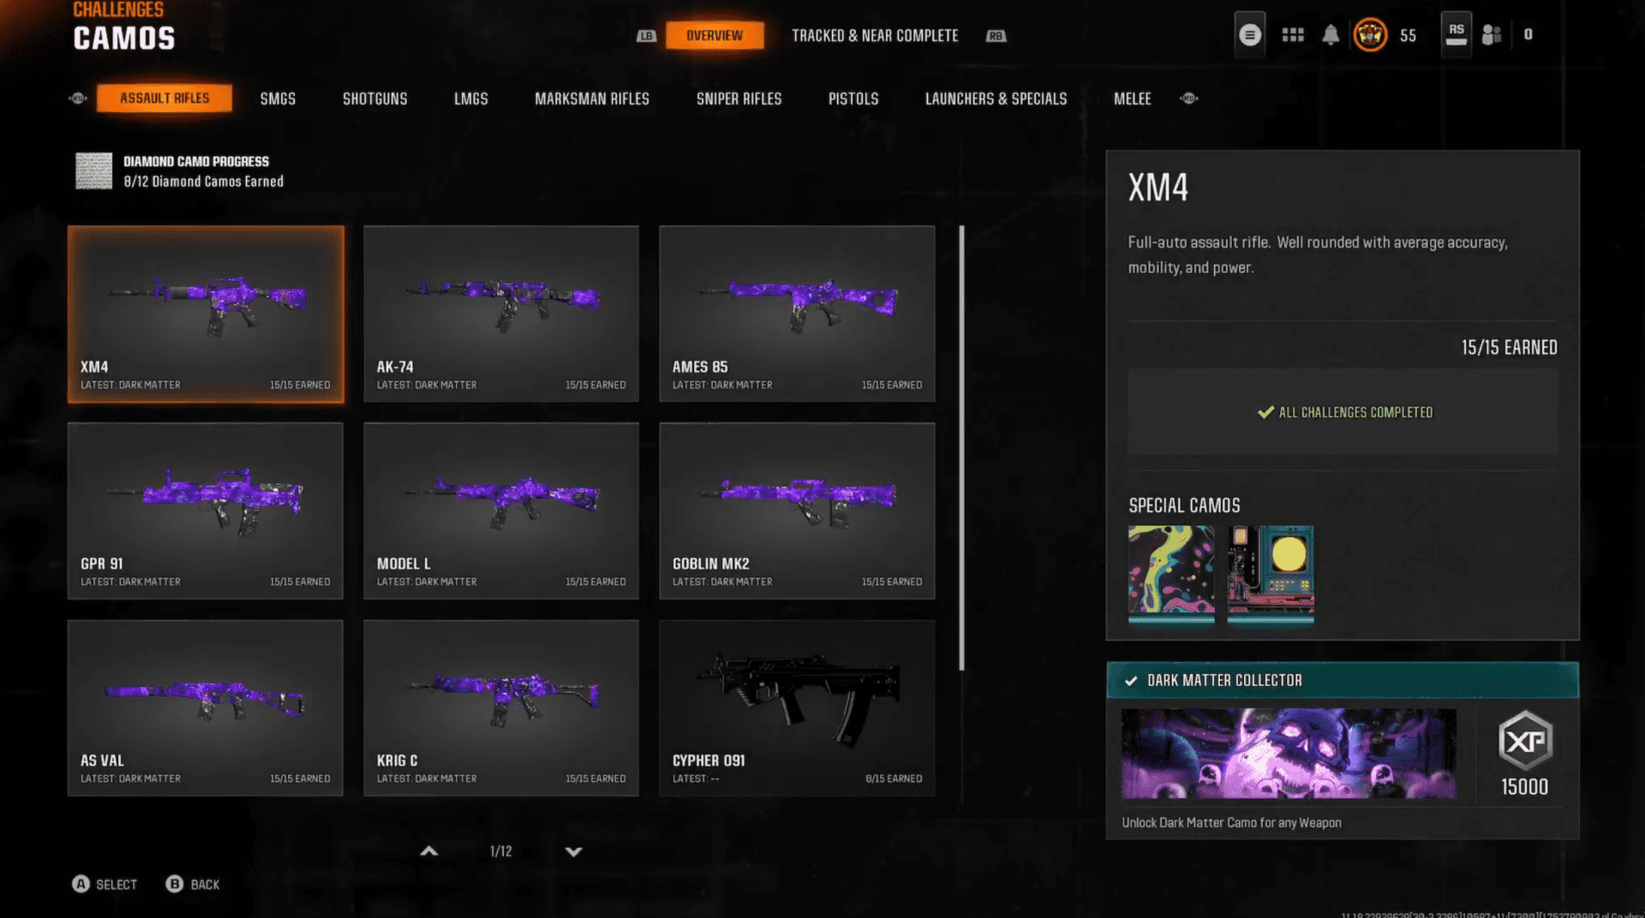Go to next page with down chevron
Viewport: 1645px width, 918px height.
click(x=573, y=851)
